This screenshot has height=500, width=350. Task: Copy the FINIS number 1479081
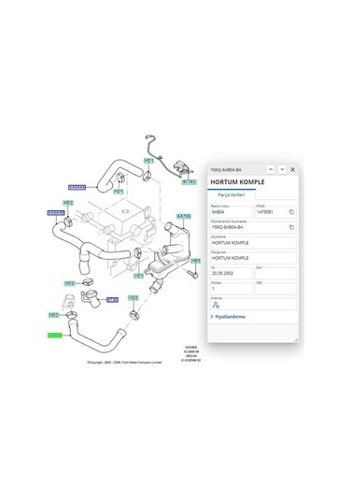pos(291,212)
